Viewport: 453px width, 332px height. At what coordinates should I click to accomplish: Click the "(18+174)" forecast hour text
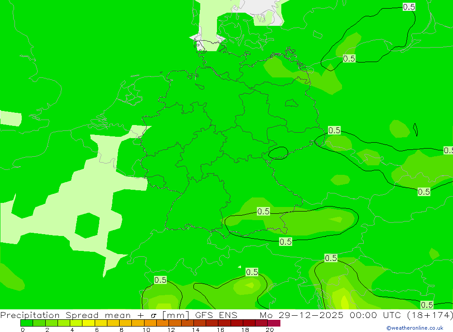pos(430,315)
